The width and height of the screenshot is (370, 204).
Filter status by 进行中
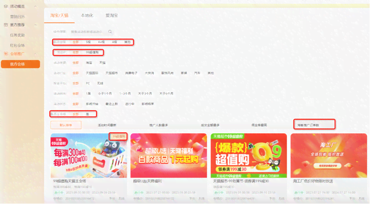click(x=129, y=104)
